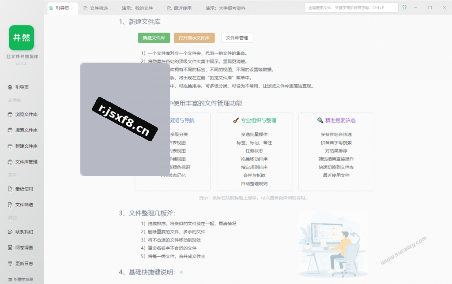Click 任务状态 feature entry
The height and width of the screenshot is (284, 452).
pyautogui.click(x=254, y=151)
